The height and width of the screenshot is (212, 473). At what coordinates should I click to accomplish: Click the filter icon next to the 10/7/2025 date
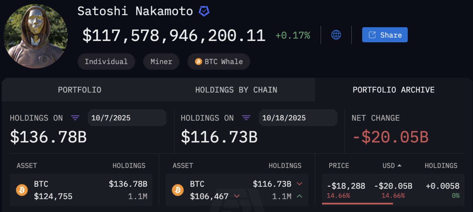[75, 118]
